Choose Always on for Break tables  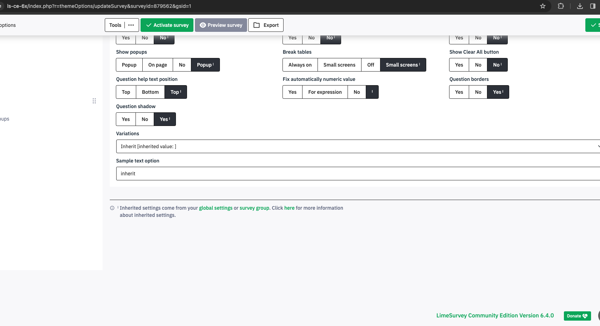click(x=300, y=65)
